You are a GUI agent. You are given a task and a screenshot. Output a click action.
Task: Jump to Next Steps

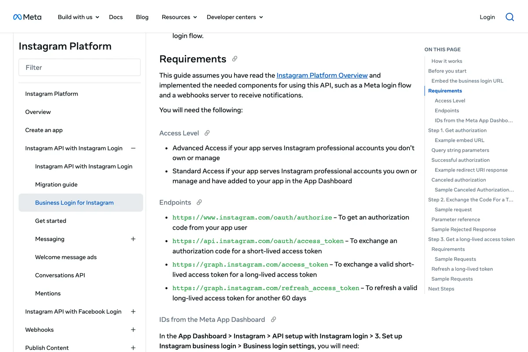tap(441, 289)
